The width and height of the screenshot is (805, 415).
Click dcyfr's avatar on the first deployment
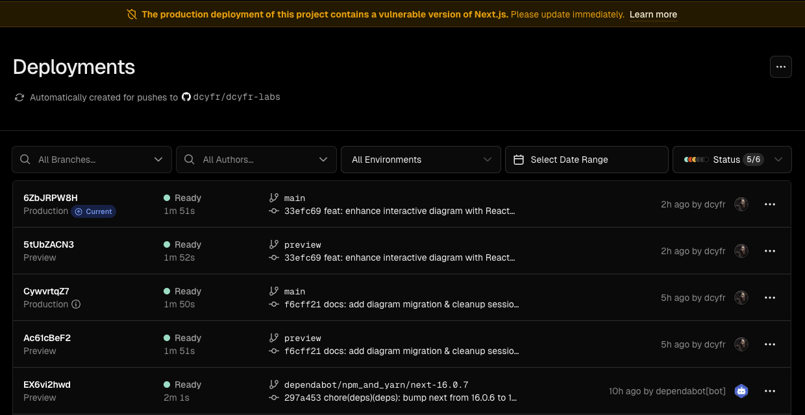click(741, 204)
